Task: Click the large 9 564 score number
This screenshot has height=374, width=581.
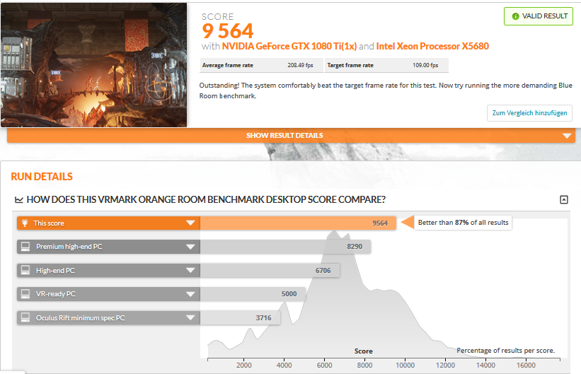Action: [x=228, y=30]
